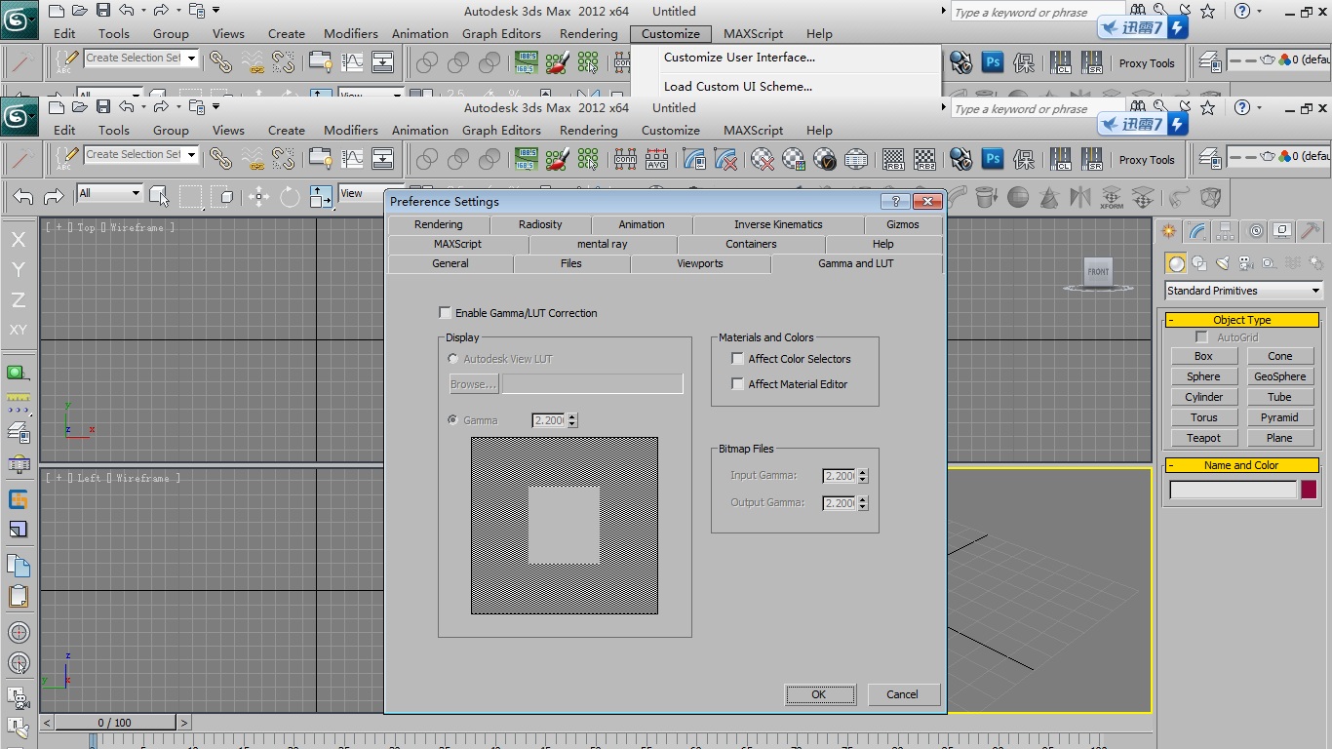Select the Helpers category icon
Viewport: 1332px width, 749px height.
point(1269,263)
